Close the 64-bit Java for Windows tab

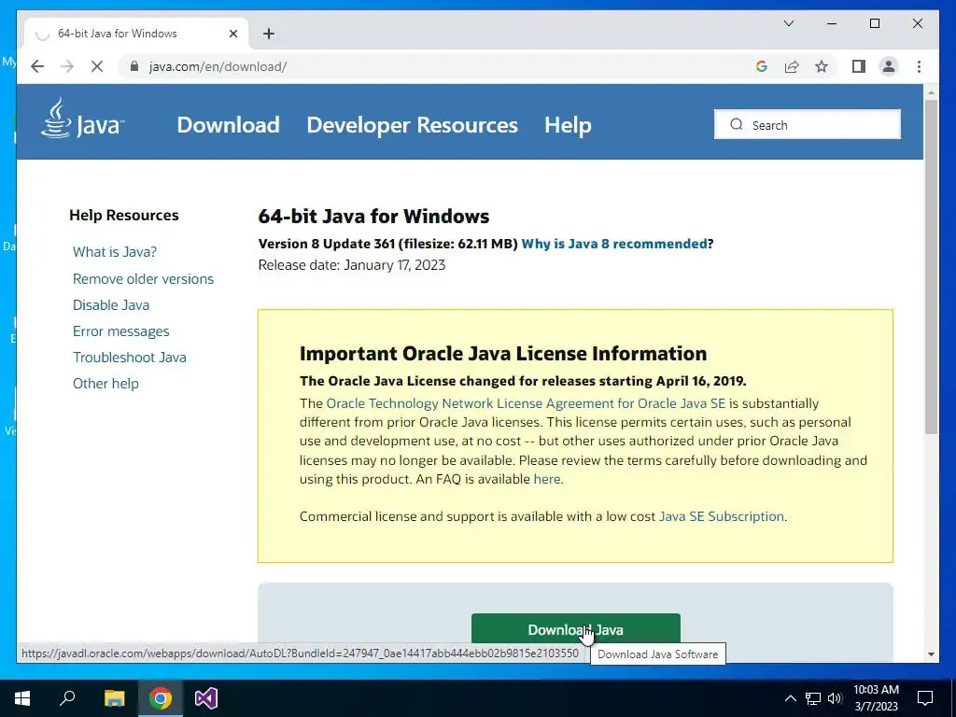tap(232, 34)
